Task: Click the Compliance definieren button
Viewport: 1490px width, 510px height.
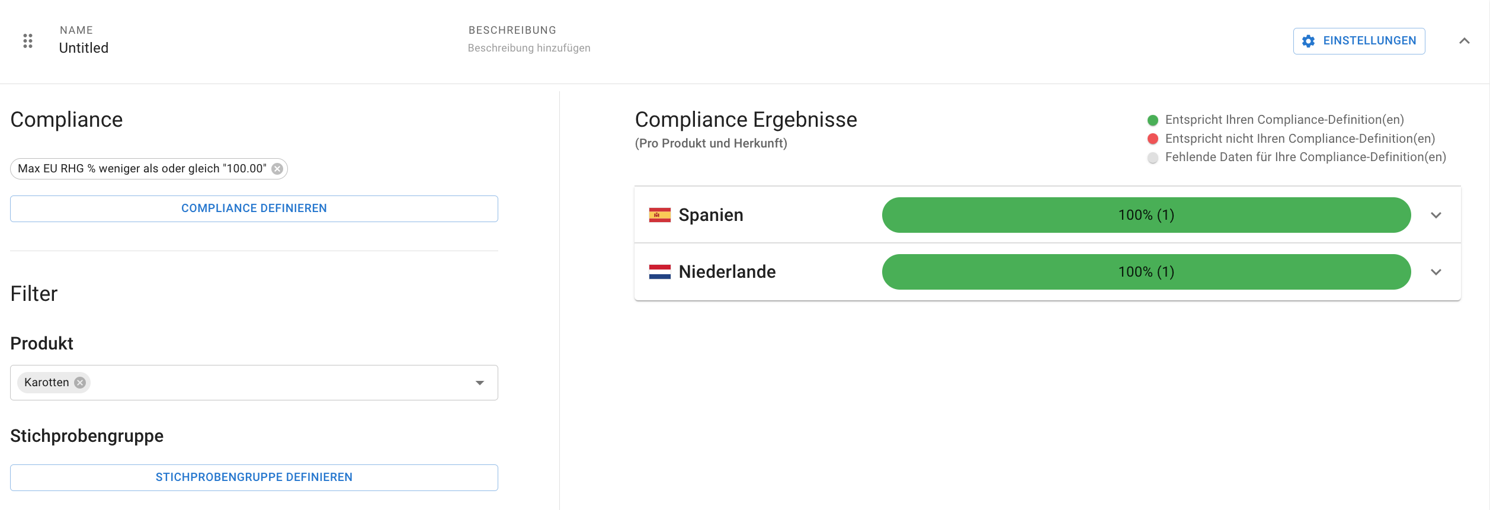Action: [254, 209]
